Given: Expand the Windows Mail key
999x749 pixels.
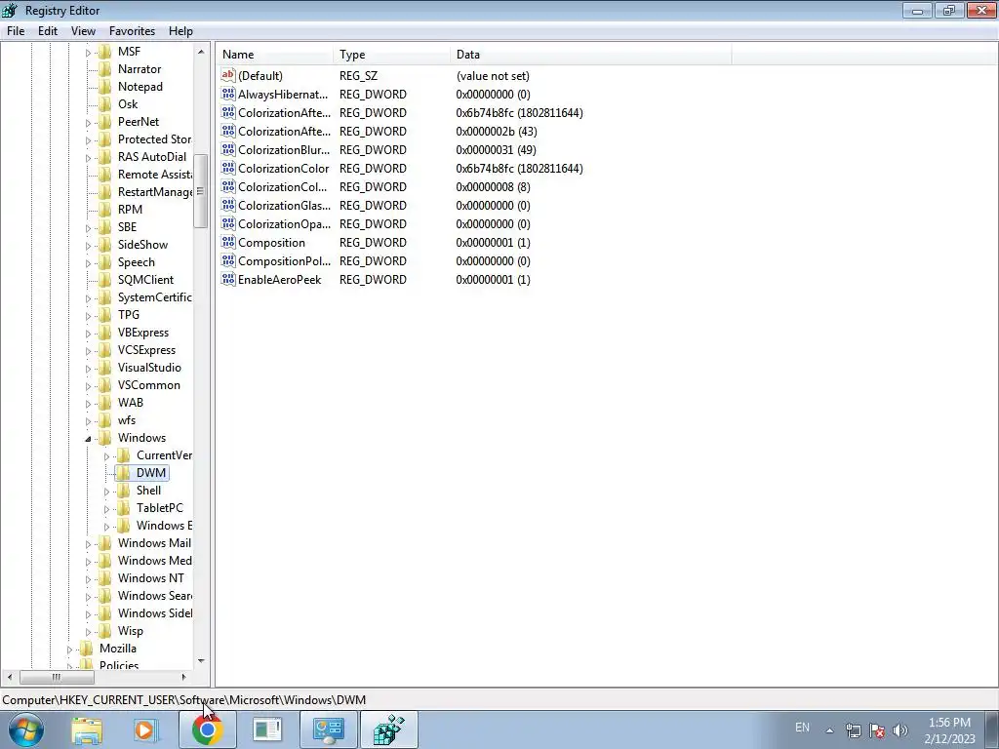Looking at the screenshot, I should pos(88,544).
